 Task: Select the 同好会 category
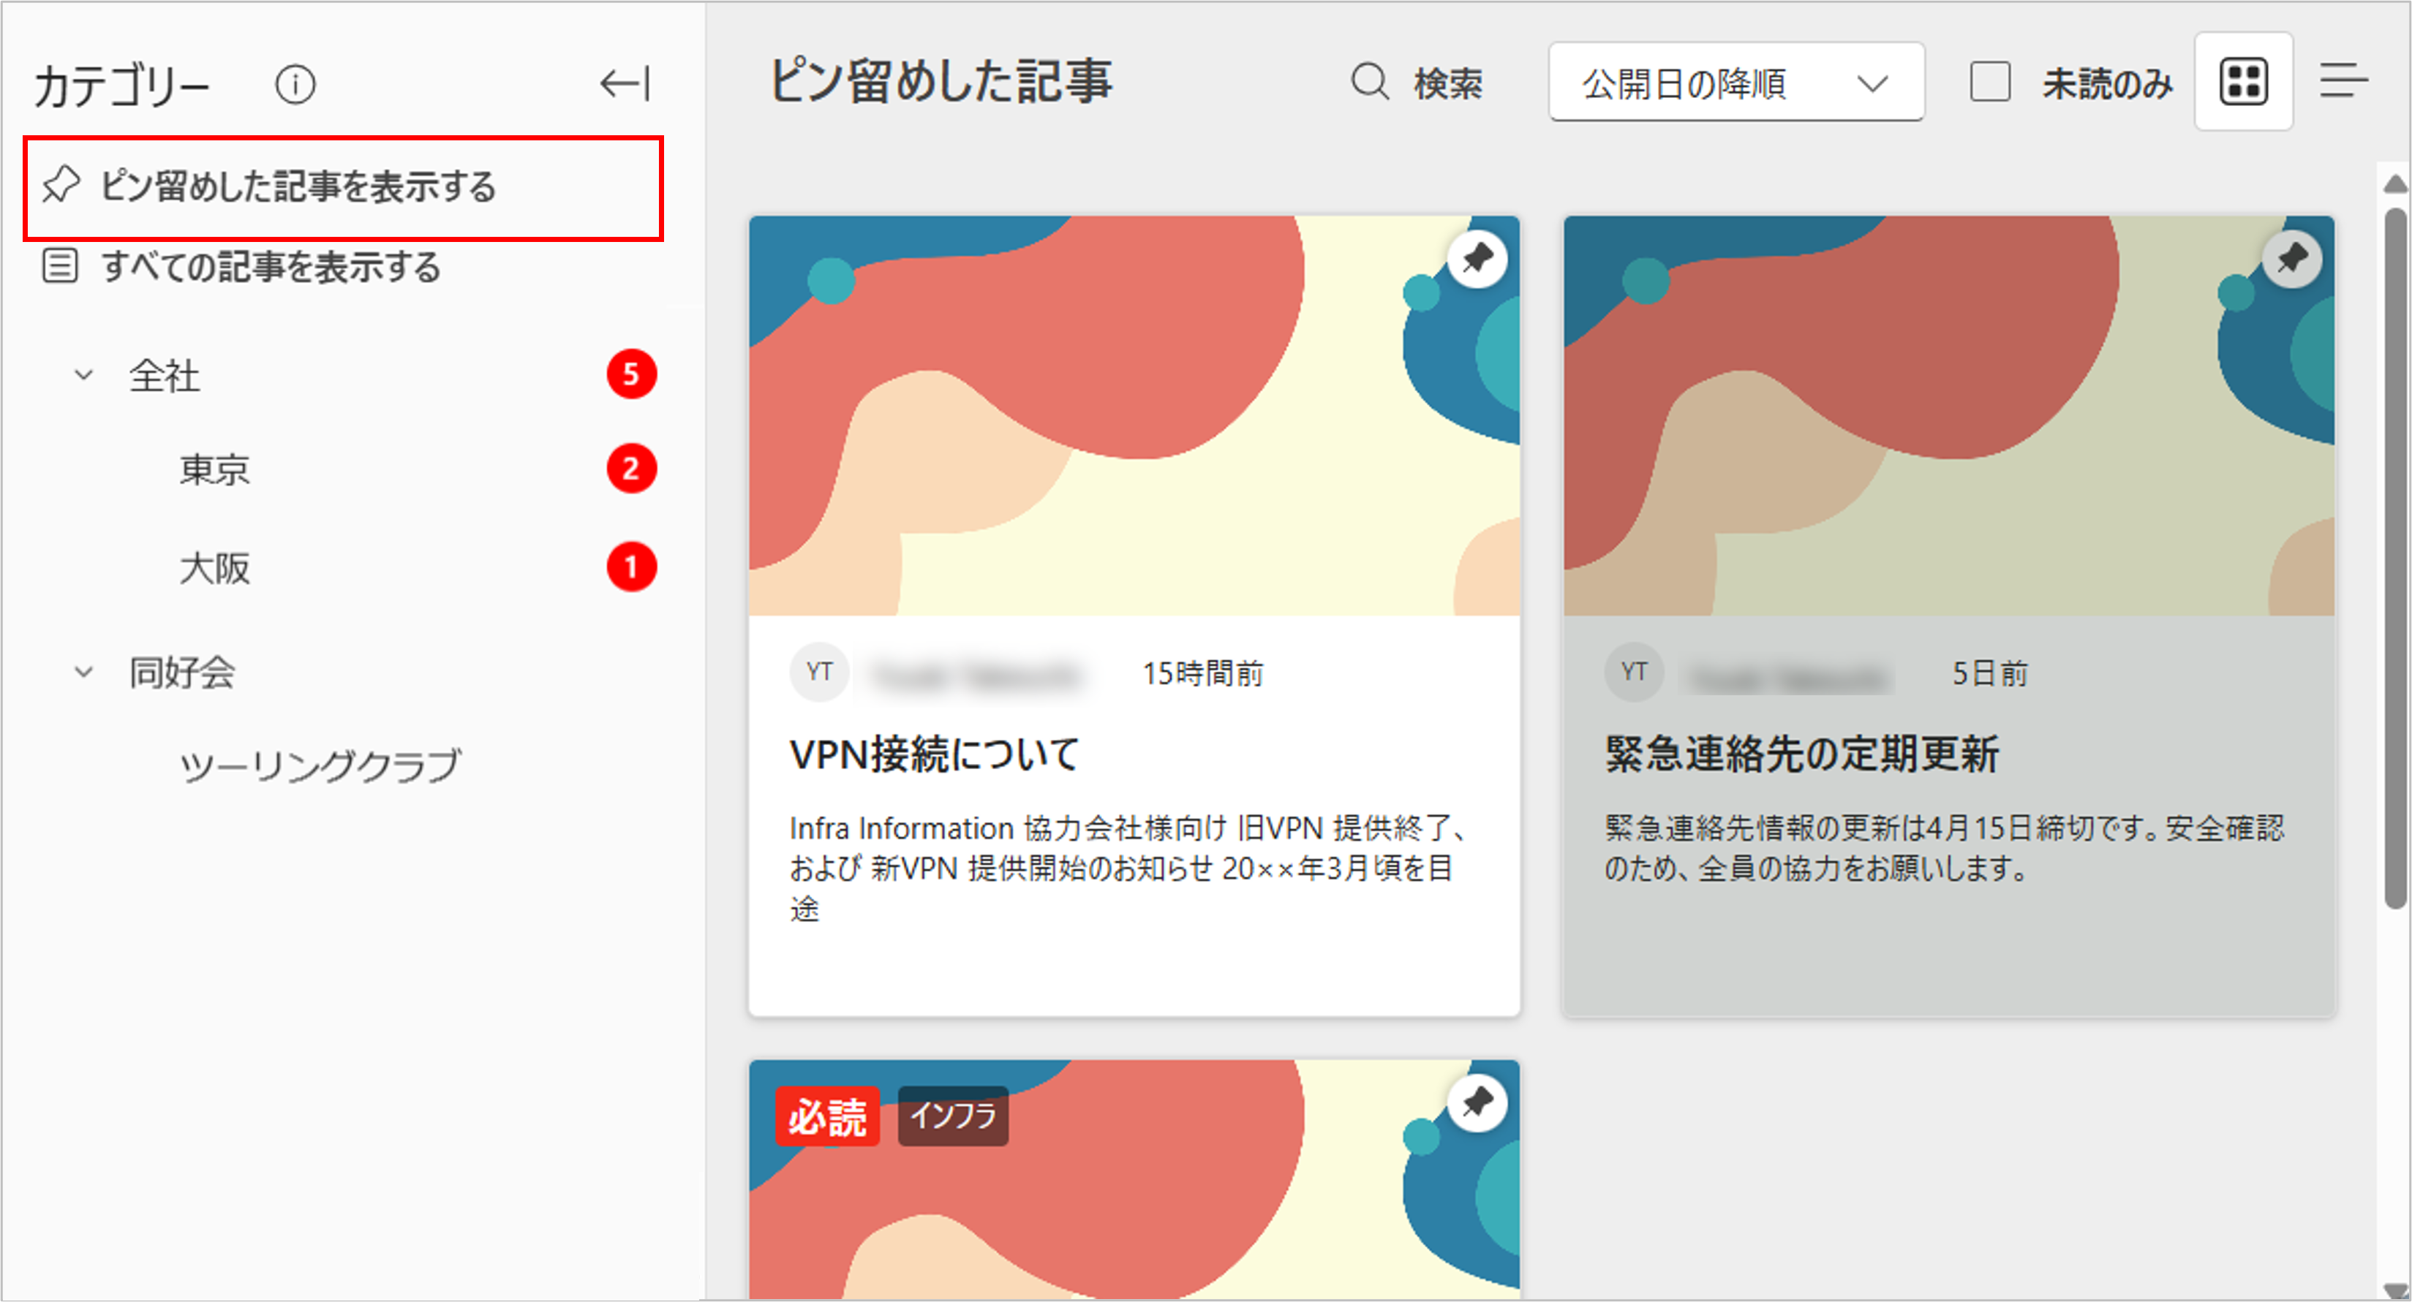coord(183,673)
